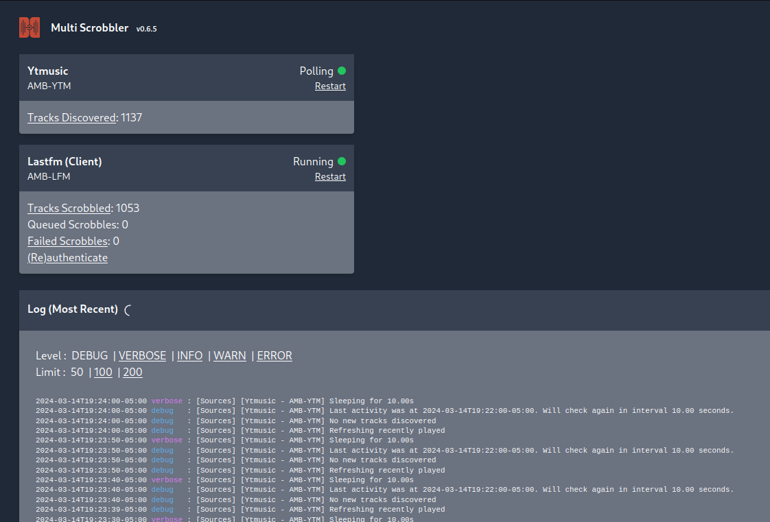Set the log limit to 100

tap(103, 372)
